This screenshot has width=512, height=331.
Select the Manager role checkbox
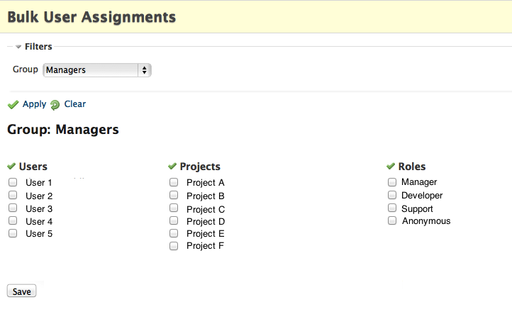pyautogui.click(x=392, y=182)
